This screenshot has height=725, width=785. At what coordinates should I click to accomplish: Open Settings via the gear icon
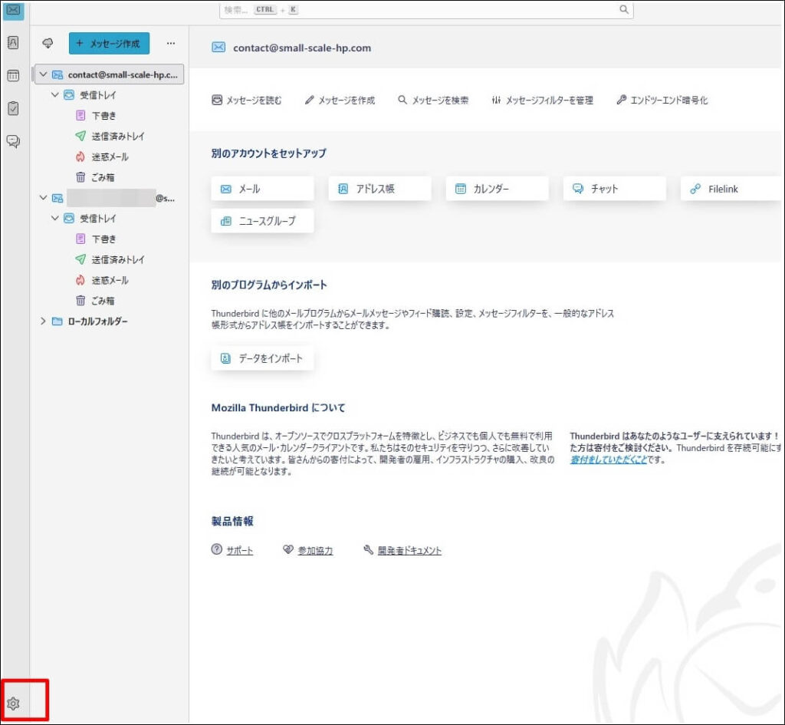click(14, 704)
